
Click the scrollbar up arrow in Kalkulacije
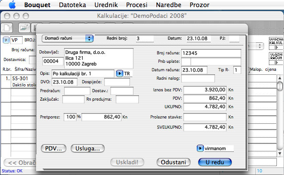(280, 78)
